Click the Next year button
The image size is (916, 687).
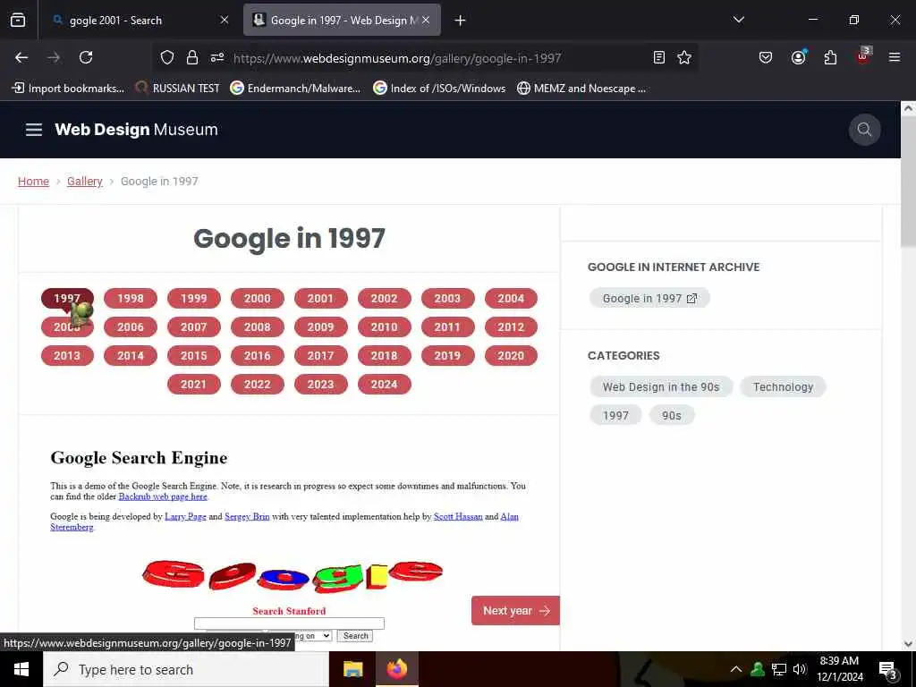[x=515, y=610]
